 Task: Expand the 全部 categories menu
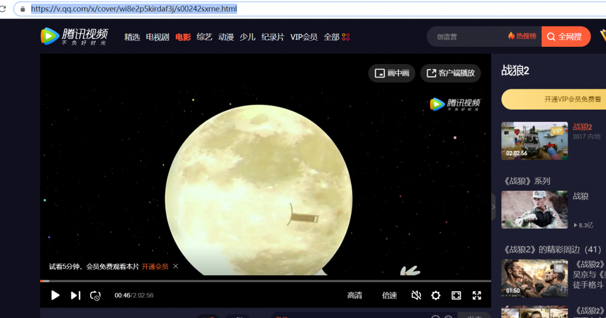tap(336, 37)
